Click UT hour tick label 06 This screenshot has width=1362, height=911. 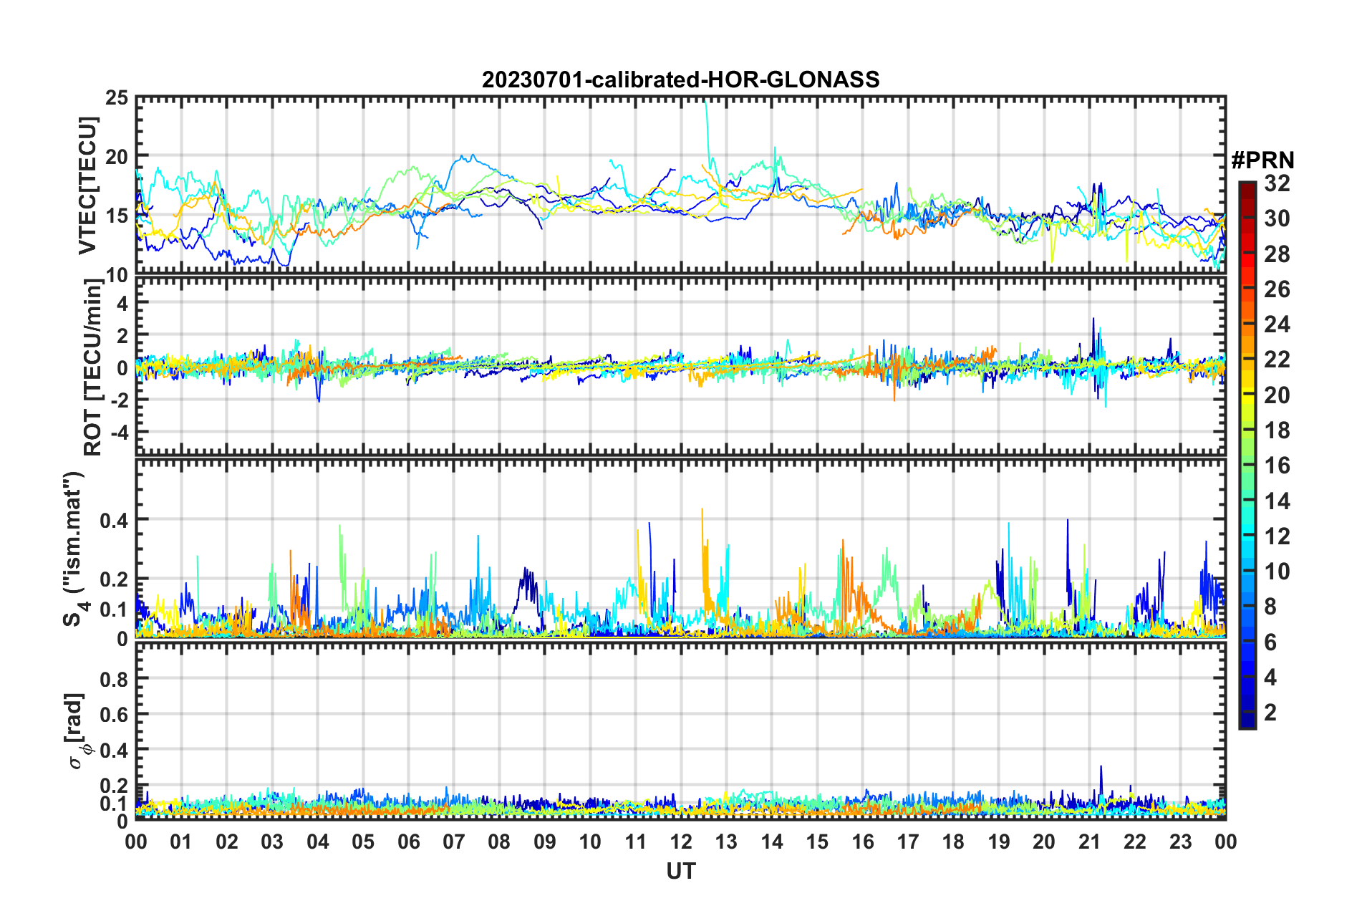pyautogui.click(x=409, y=842)
